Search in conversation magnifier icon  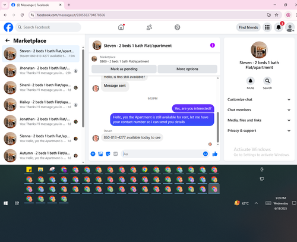267,81
